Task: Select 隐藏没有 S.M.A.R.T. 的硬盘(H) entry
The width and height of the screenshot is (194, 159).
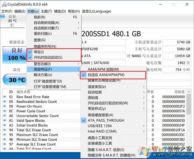Action: pos(113,155)
